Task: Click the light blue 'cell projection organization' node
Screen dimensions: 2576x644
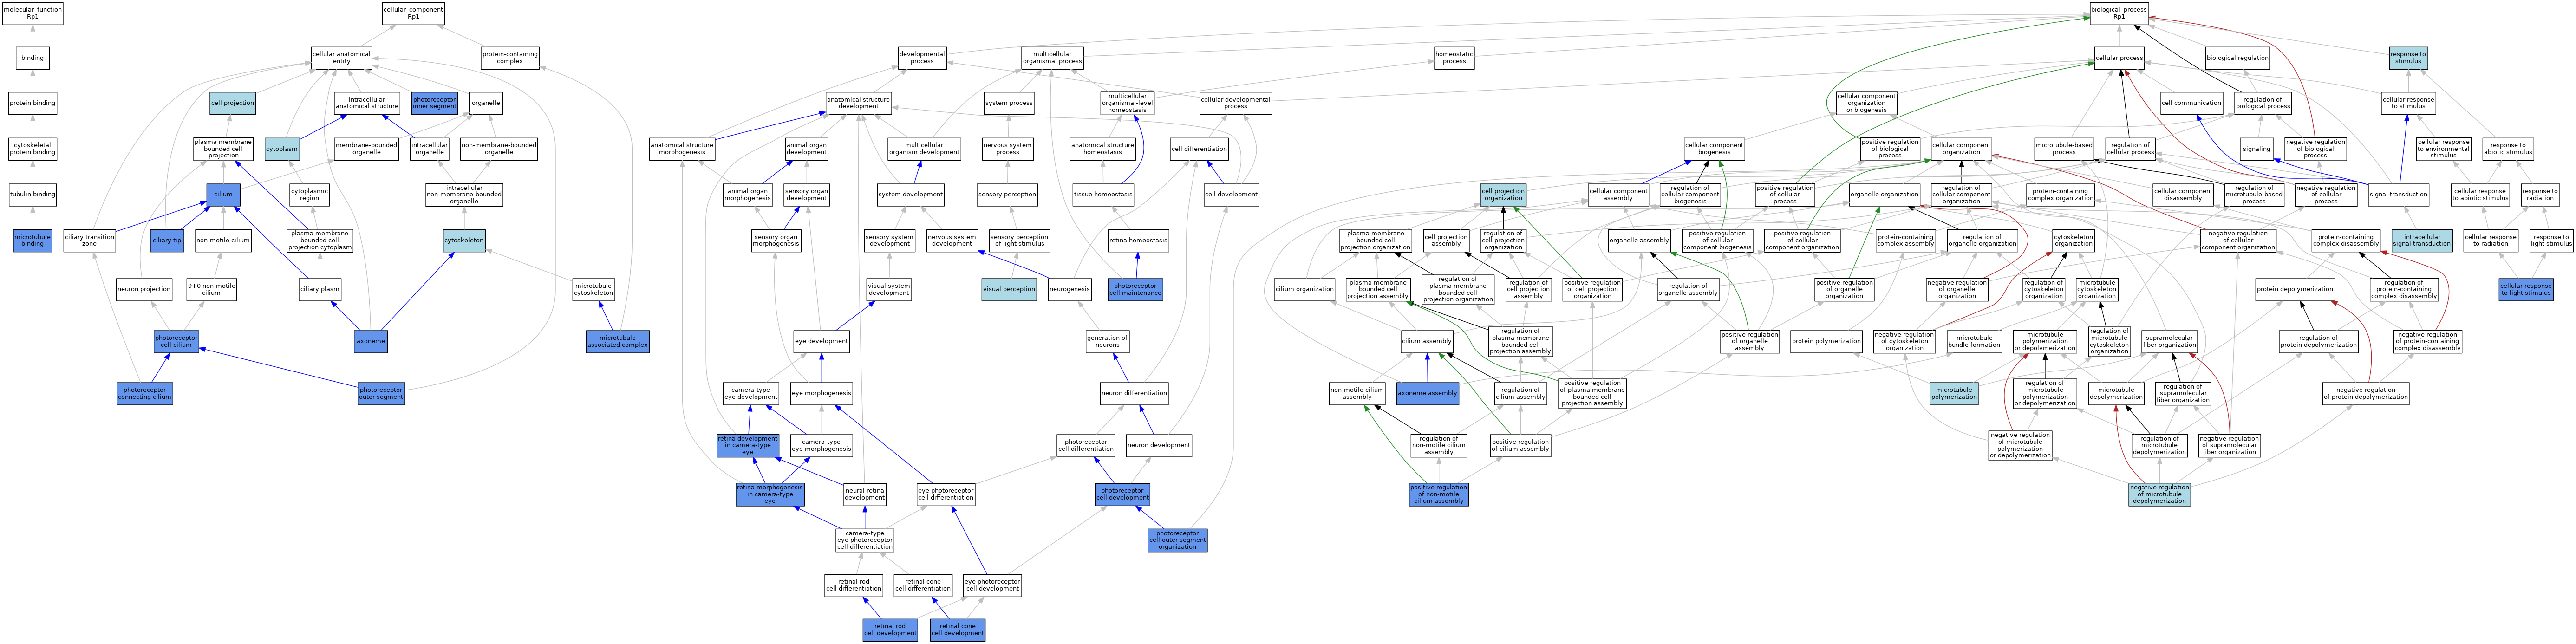Action: pyautogui.click(x=1503, y=194)
